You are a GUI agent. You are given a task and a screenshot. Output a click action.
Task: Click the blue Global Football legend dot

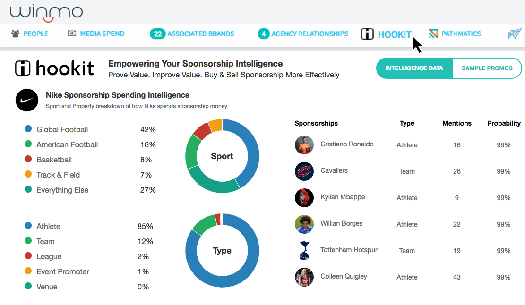tap(28, 129)
